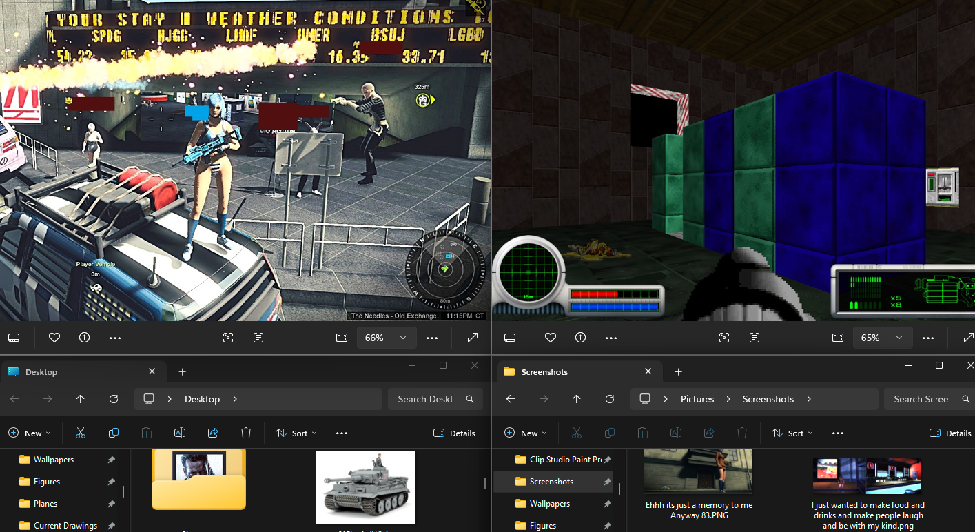Go up one level from Desktop
The height and width of the screenshot is (532, 975).
(x=80, y=399)
